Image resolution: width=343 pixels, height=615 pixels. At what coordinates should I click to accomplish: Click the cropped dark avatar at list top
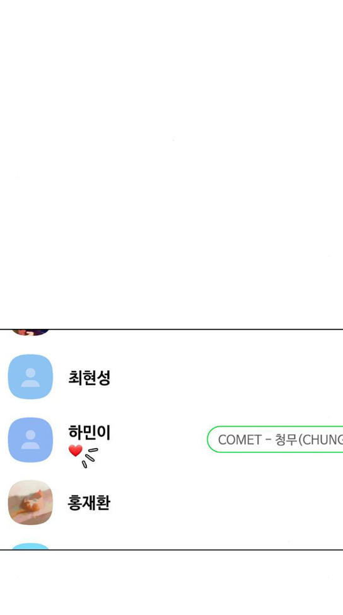coord(30,333)
